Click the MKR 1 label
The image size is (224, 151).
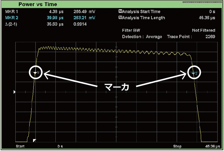(x=12, y=12)
